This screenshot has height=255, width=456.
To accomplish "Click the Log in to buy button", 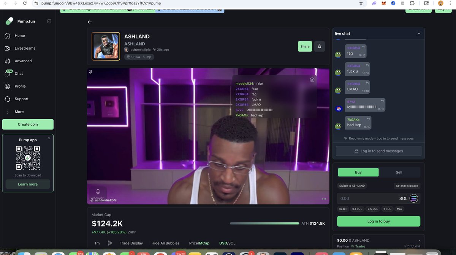I will 378,221.
